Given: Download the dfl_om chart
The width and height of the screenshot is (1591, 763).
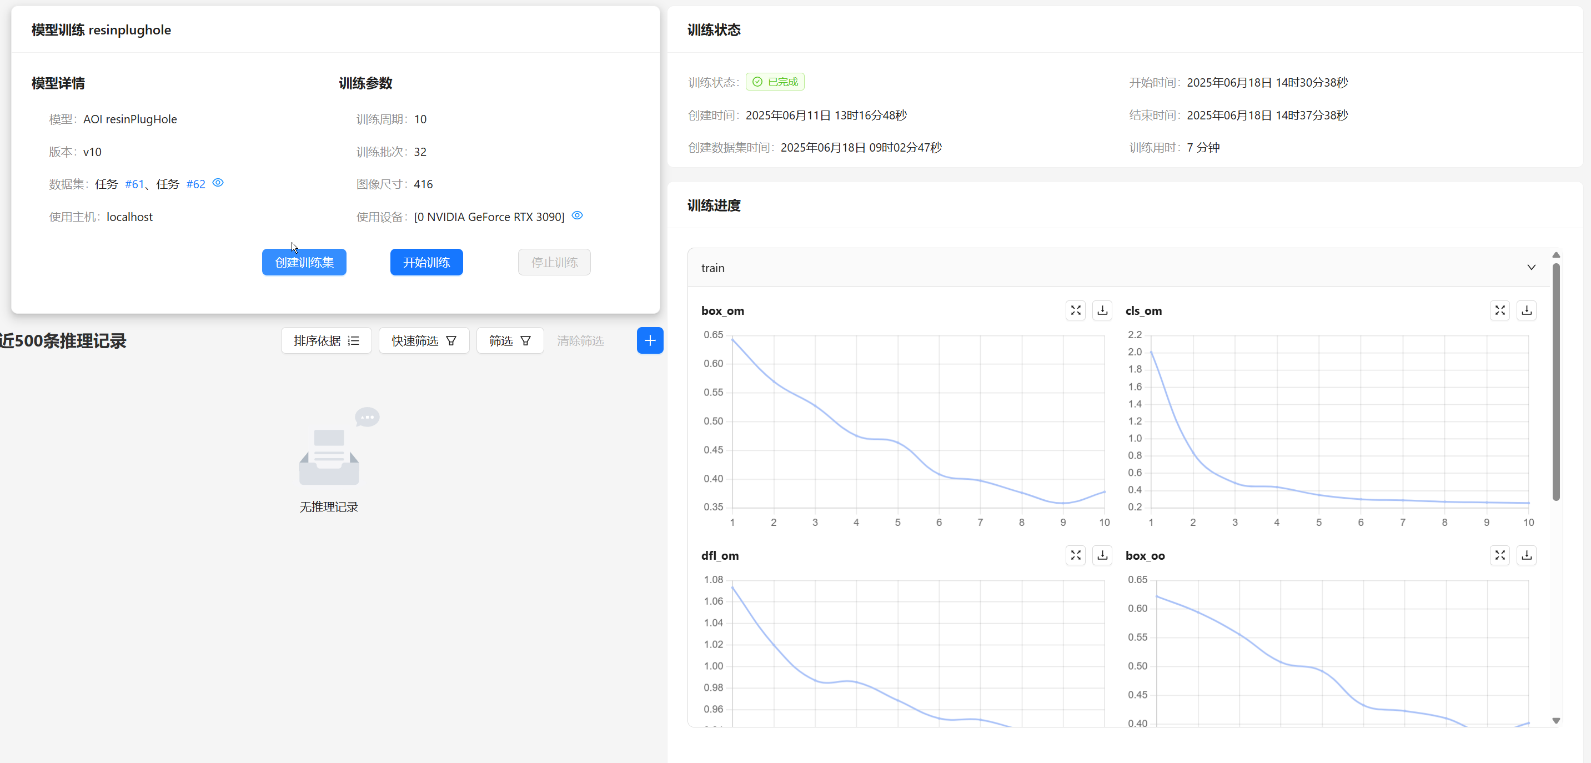Looking at the screenshot, I should (1102, 555).
